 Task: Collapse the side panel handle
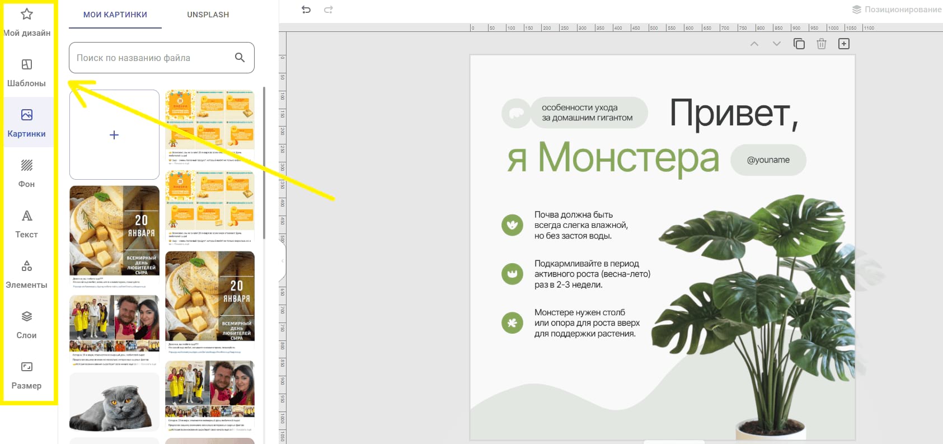pyautogui.click(x=282, y=261)
